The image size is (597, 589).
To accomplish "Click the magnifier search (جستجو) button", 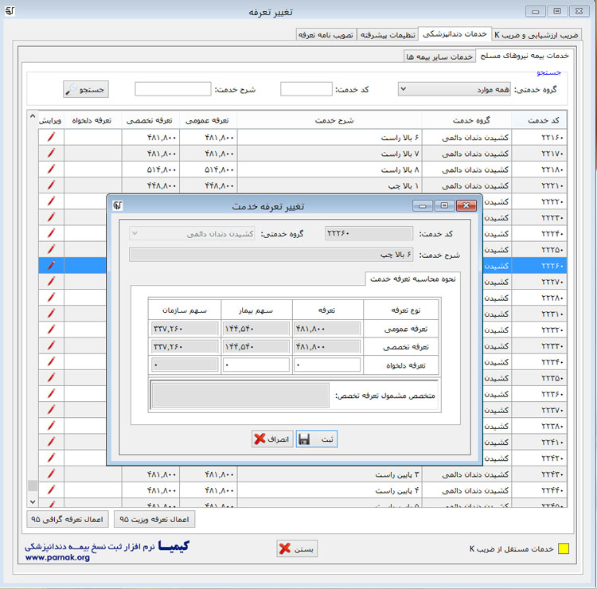I will 86,88.
